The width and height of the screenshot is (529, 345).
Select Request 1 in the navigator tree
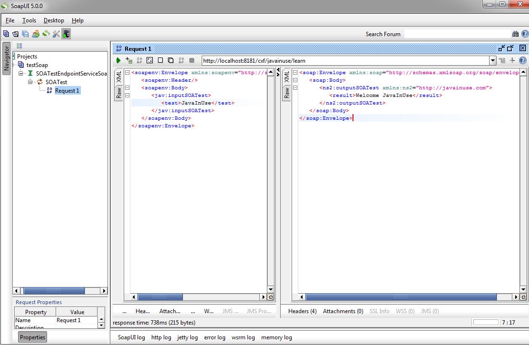(x=67, y=90)
